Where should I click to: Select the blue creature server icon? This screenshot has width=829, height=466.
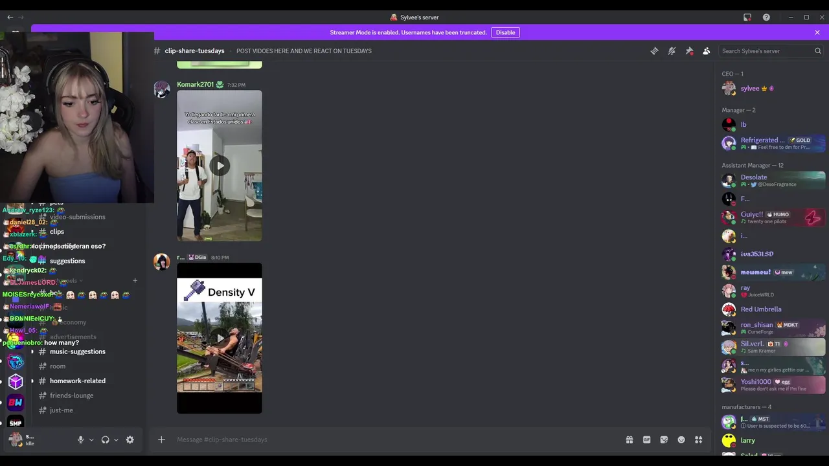click(16, 361)
